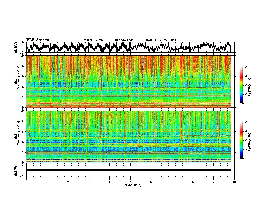Click time axis tick label "7"
This screenshot has width=264, height=204.
[x=172, y=182]
